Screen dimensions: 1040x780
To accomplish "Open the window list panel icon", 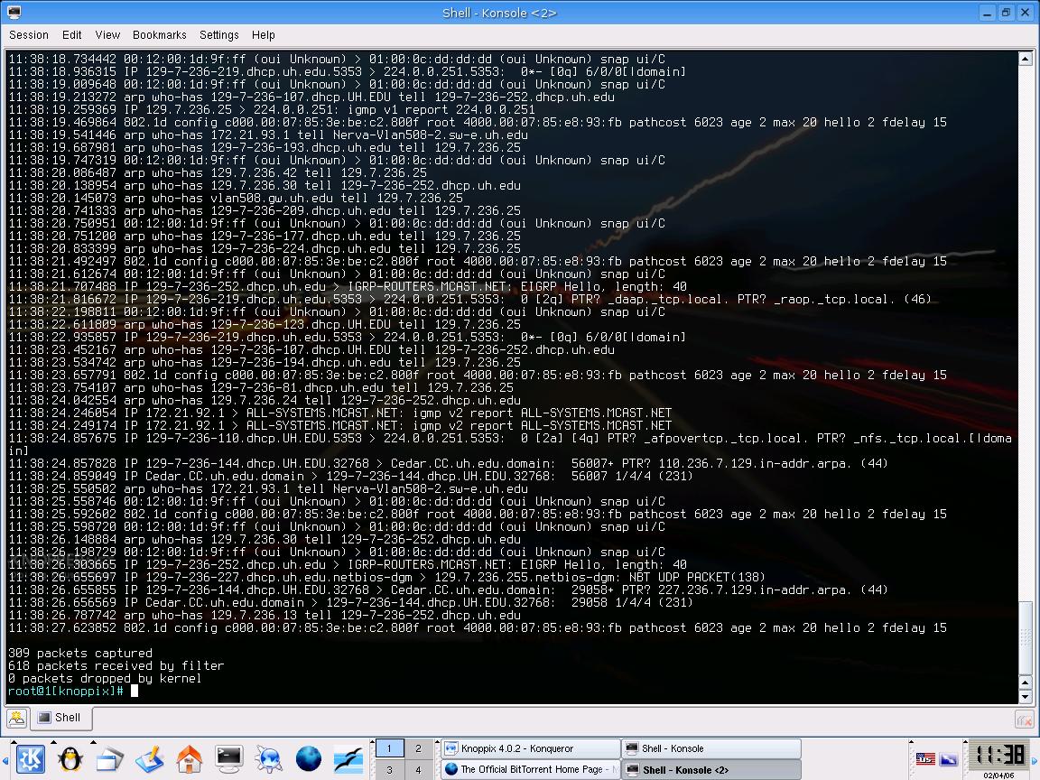I will (x=109, y=758).
